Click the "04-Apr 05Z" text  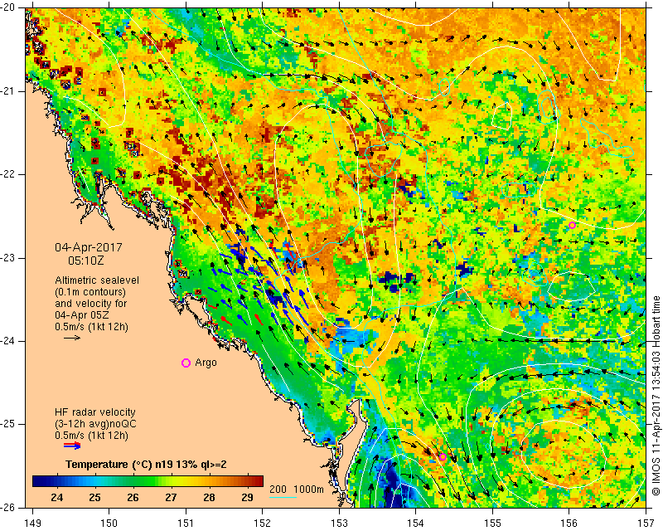coord(81,315)
